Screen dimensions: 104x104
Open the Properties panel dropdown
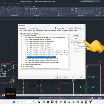(x=81, y=16)
